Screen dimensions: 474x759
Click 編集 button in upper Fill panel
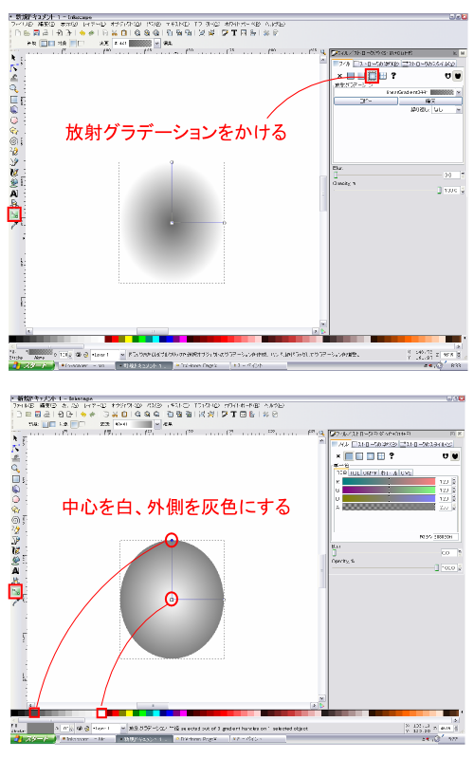[x=430, y=101]
